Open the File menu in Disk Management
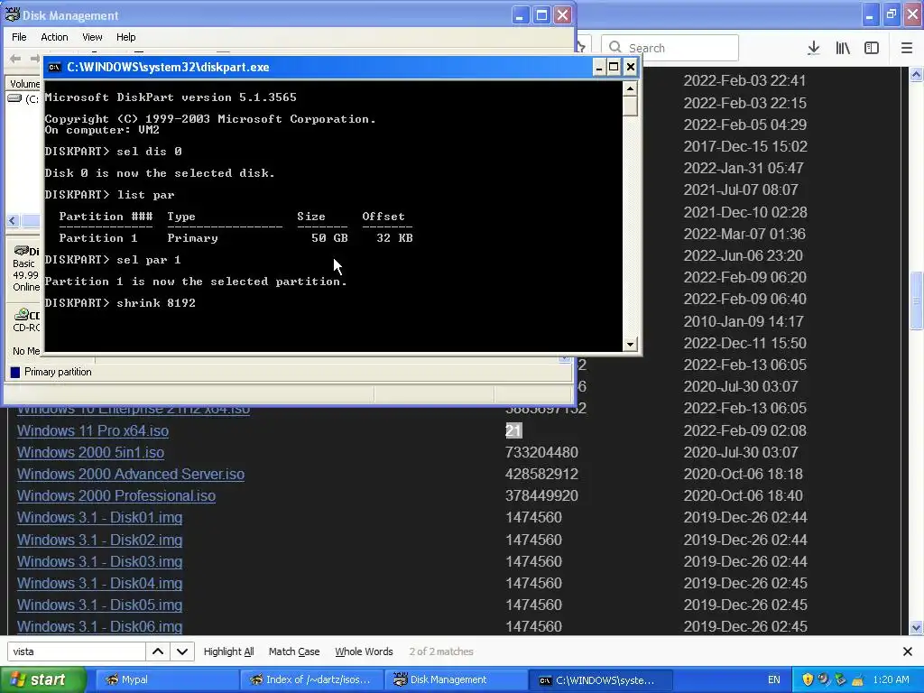 (19, 37)
